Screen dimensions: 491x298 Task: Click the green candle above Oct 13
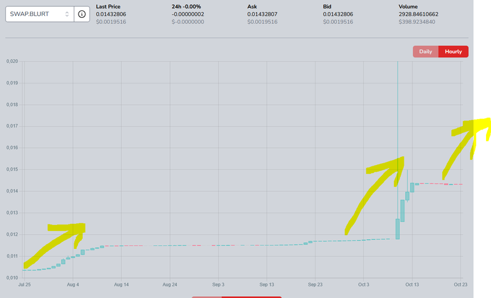click(x=412, y=187)
